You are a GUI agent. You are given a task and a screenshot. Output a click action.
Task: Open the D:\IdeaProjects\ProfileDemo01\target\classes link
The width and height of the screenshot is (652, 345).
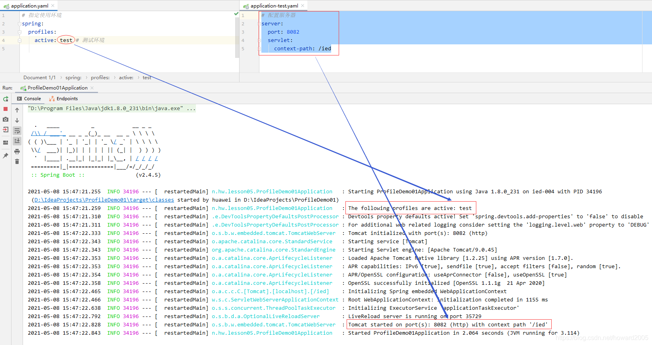(x=104, y=200)
